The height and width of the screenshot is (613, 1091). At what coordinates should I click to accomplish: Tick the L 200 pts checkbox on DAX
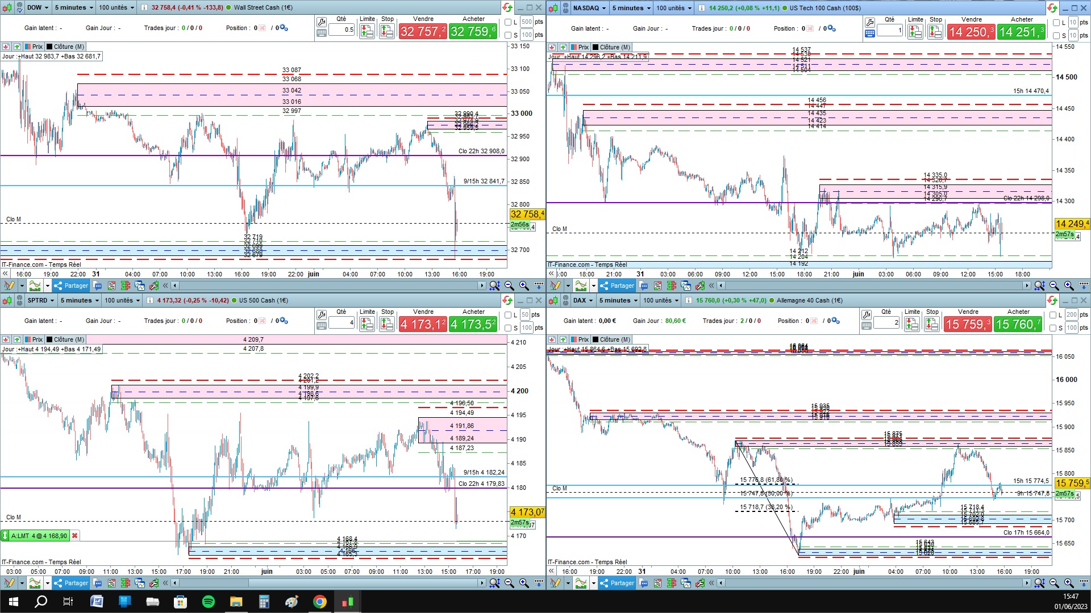tap(1053, 315)
